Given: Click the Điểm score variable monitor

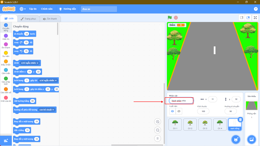Looking at the screenshot, I should (x=177, y=25).
